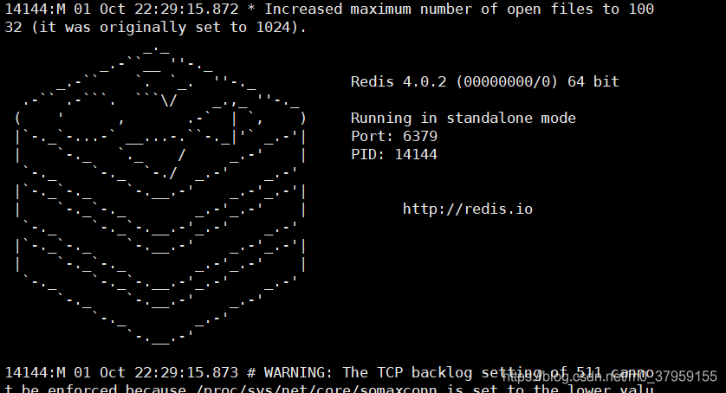Image resolution: width=726 pixels, height=393 pixels.
Task: Click the 'Increased maximum number of open files' log line
Action: pos(329,10)
